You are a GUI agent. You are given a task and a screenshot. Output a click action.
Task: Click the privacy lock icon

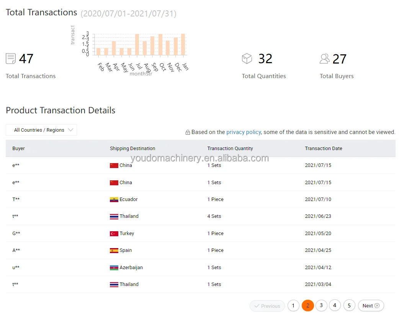coord(188,132)
